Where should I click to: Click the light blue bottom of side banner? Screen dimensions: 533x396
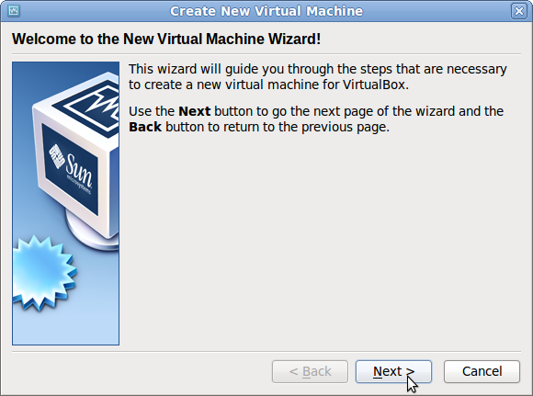click(65, 328)
